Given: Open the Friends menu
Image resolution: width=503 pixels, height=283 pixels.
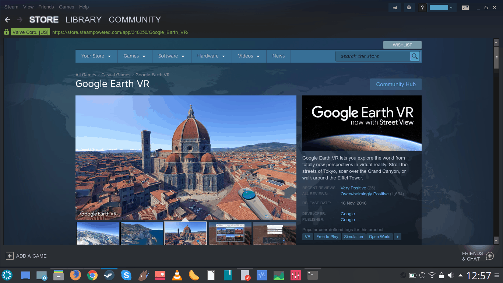Looking at the screenshot, I should coord(46,7).
